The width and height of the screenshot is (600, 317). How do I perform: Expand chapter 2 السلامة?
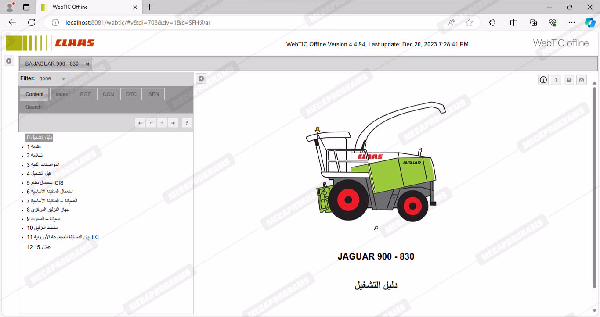pyautogui.click(x=22, y=156)
